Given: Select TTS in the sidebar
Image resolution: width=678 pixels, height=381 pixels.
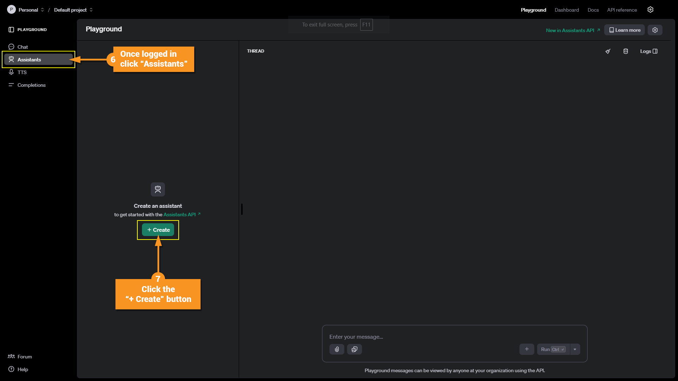Looking at the screenshot, I should pos(22,72).
